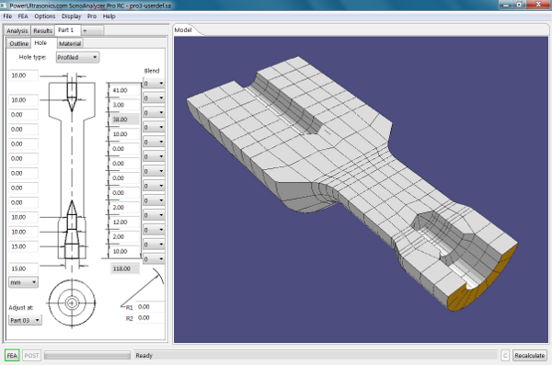Viewport: 552px width, 365px height.
Task: Switch to the Outline tab
Action: [19, 43]
